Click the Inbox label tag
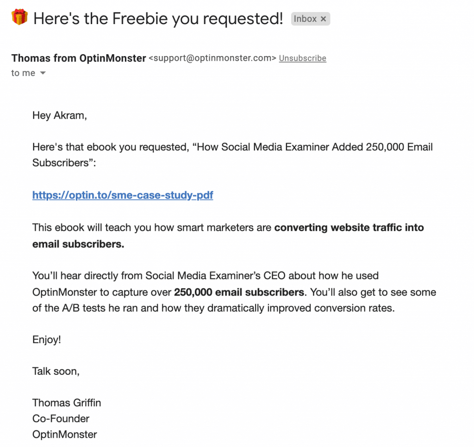 click(306, 19)
